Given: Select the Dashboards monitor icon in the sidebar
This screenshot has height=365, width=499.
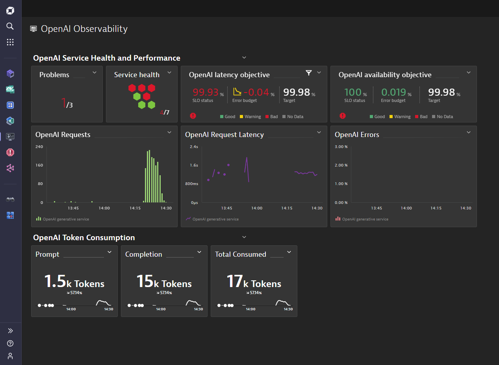Looking at the screenshot, I should 10,137.
